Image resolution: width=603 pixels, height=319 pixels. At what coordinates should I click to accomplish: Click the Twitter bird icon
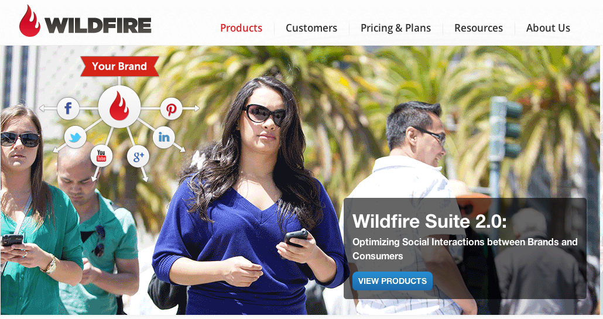[75, 137]
